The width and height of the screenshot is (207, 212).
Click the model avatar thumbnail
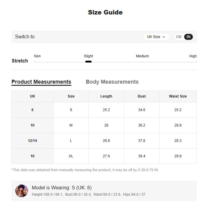coord(22,191)
